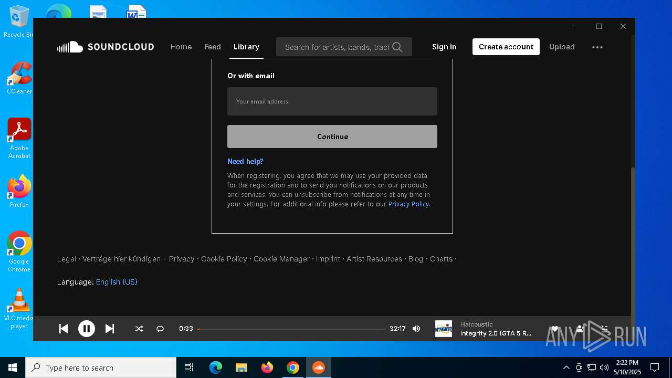Open artist Halcoustic link in the player
This screenshot has width=672, height=378.
tap(477, 324)
